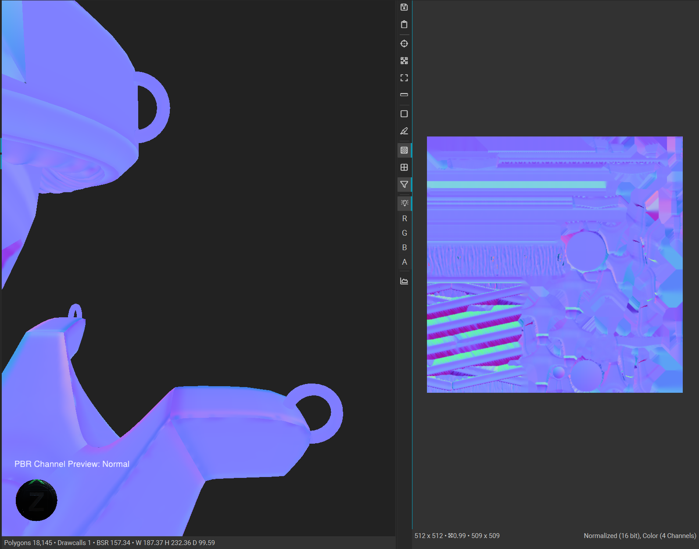Viewport: 699px width, 549px height.
Task: Toggle the B blue channel
Action: 405,248
